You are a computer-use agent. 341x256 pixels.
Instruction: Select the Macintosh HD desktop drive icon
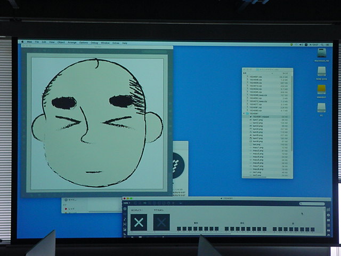click(x=321, y=53)
